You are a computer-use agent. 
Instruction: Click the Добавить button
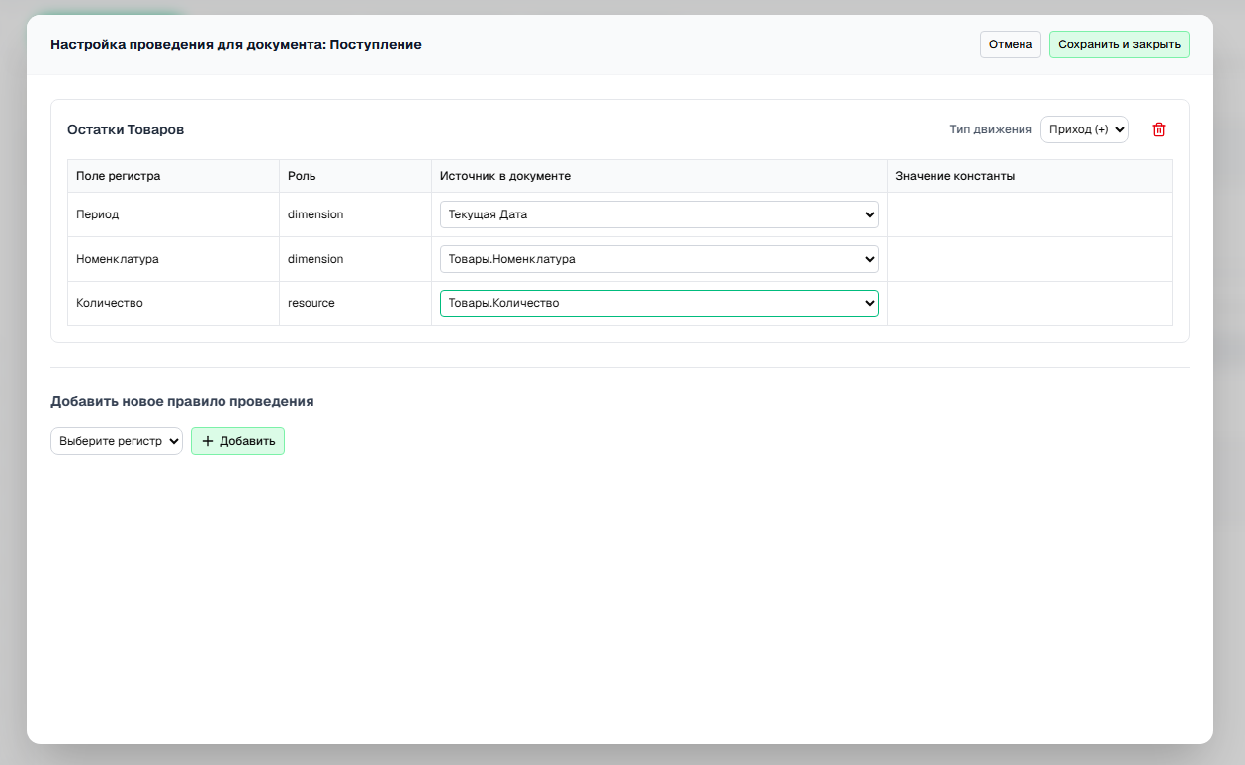(237, 441)
